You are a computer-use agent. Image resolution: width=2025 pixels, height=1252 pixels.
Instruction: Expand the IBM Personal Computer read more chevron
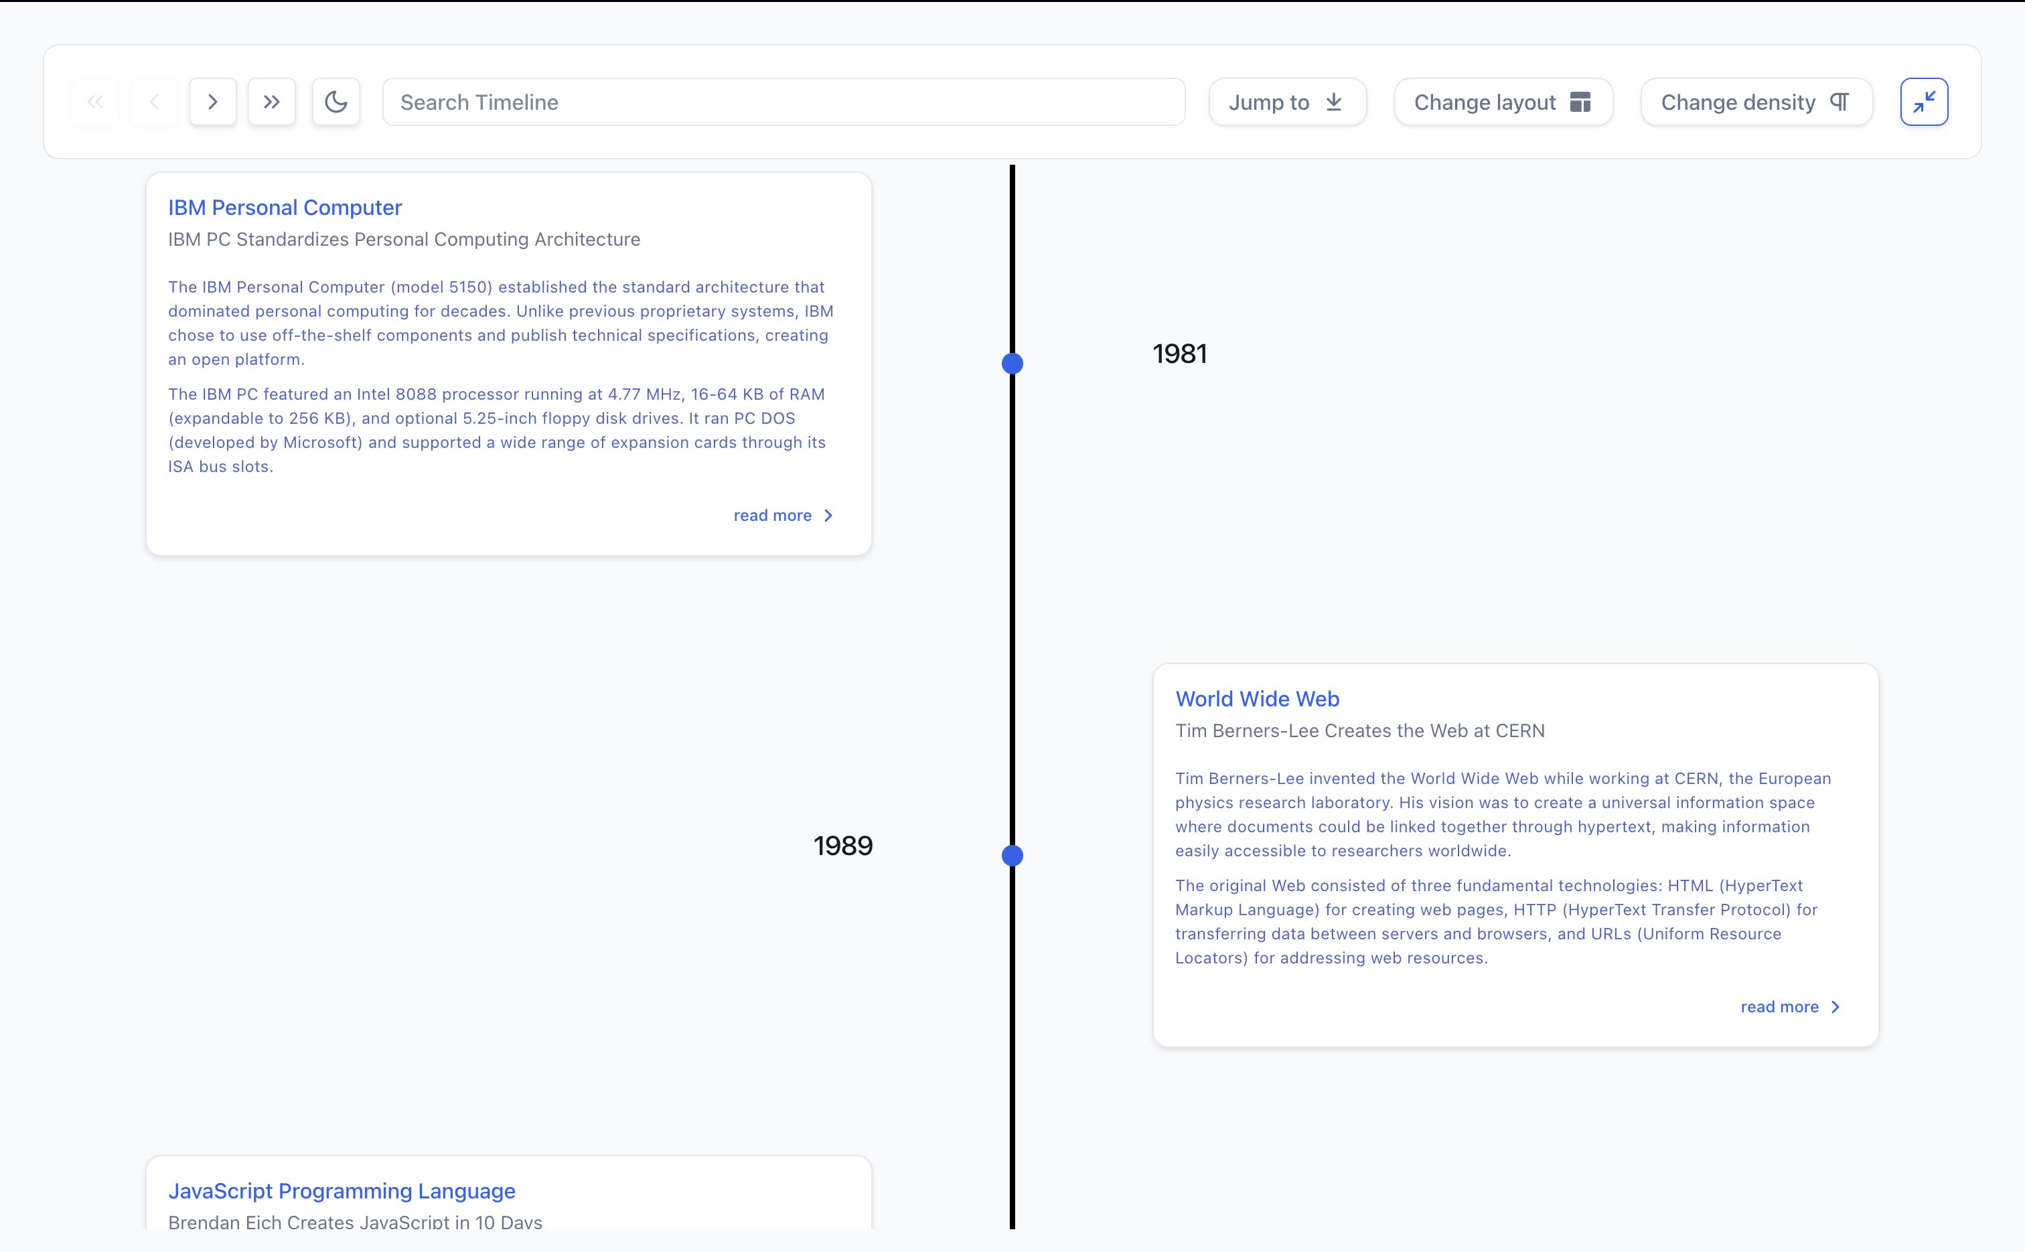828,514
